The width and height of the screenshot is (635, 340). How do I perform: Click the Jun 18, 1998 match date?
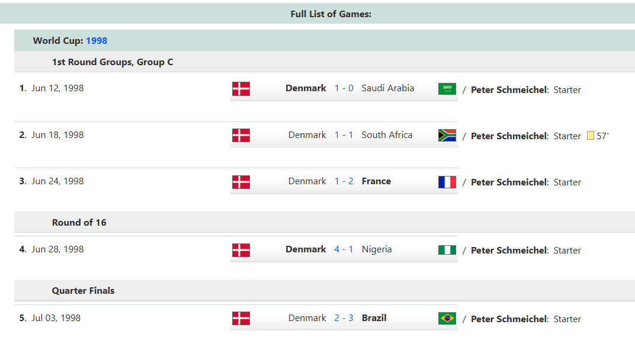[x=57, y=135]
